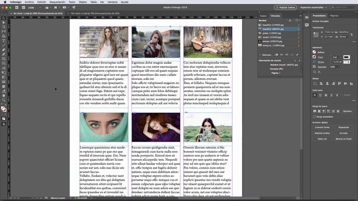This screenshot has height=201, width=358.
Task: Toggle constrain width and height proportions
Action: (x=352, y=35)
